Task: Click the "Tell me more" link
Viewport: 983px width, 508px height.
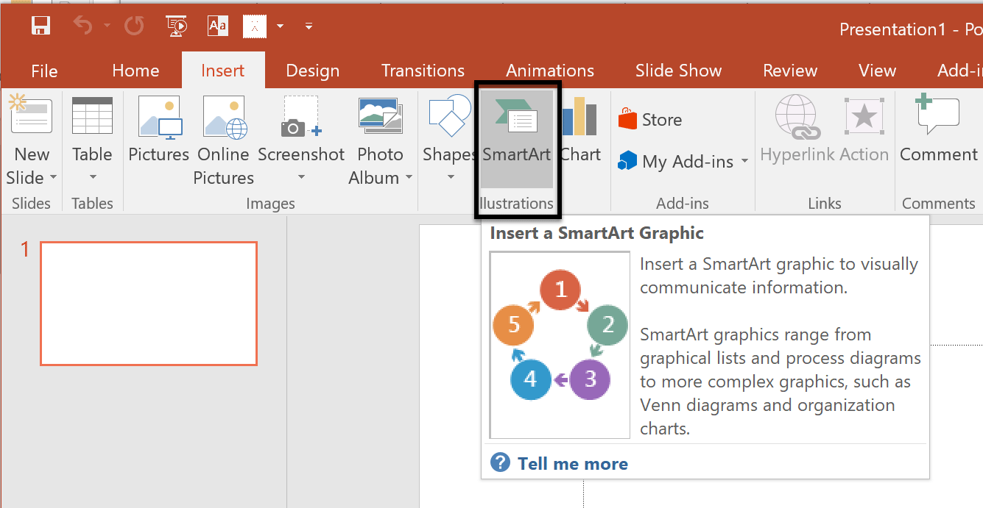Action: point(572,464)
